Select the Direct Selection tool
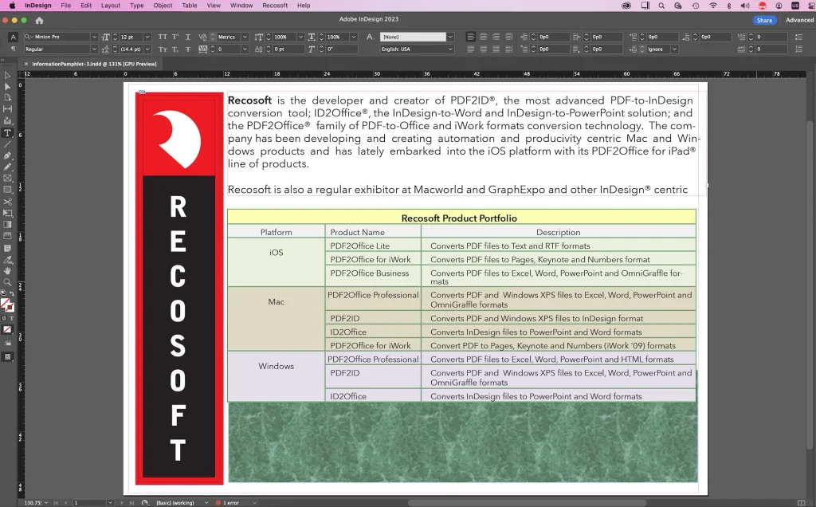Viewport: 816px width, 507px height. [7, 86]
